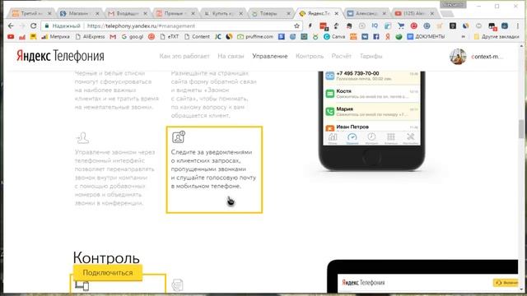Go to the Контроль nav item
Image resolution: width=527 pixels, height=296 pixels.
[x=310, y=56]
